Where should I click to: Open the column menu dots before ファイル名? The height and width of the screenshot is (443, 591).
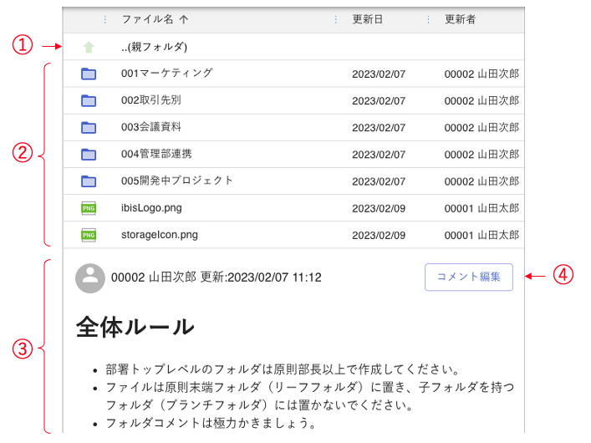point(104,19)
